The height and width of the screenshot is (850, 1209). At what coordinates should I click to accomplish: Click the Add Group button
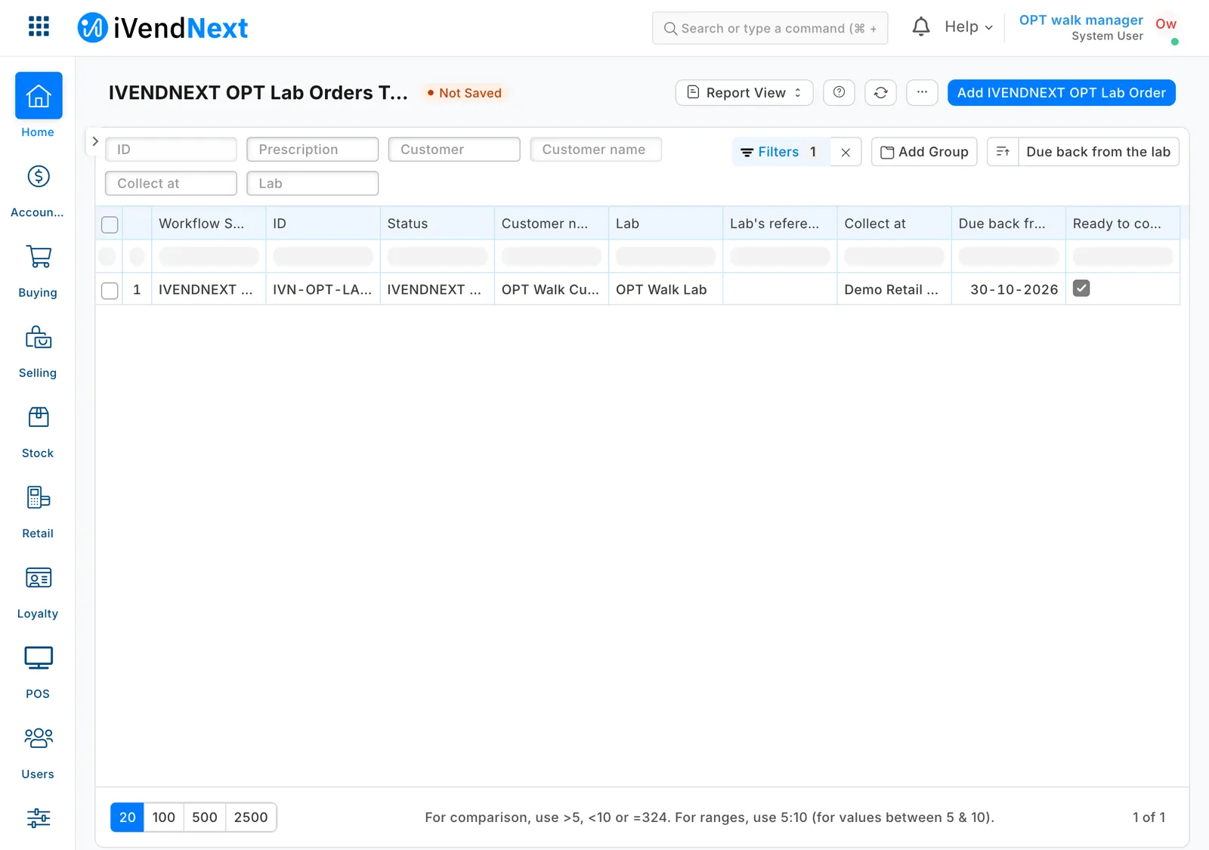pos(924,152)
